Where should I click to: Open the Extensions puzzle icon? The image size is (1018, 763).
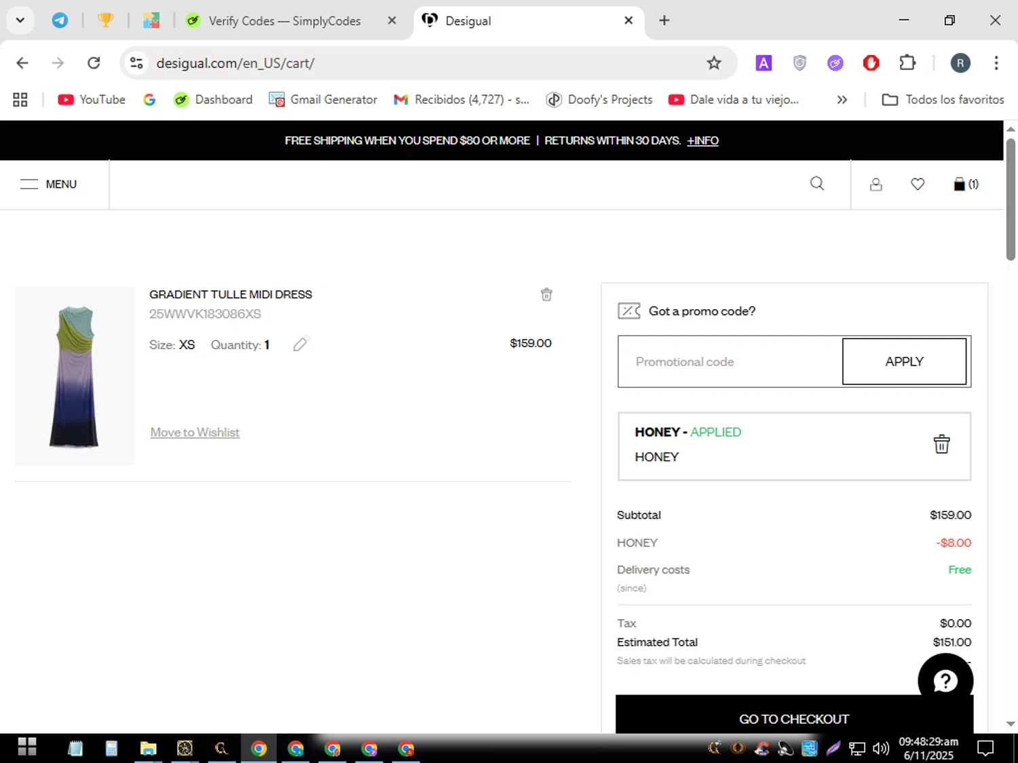907,63
